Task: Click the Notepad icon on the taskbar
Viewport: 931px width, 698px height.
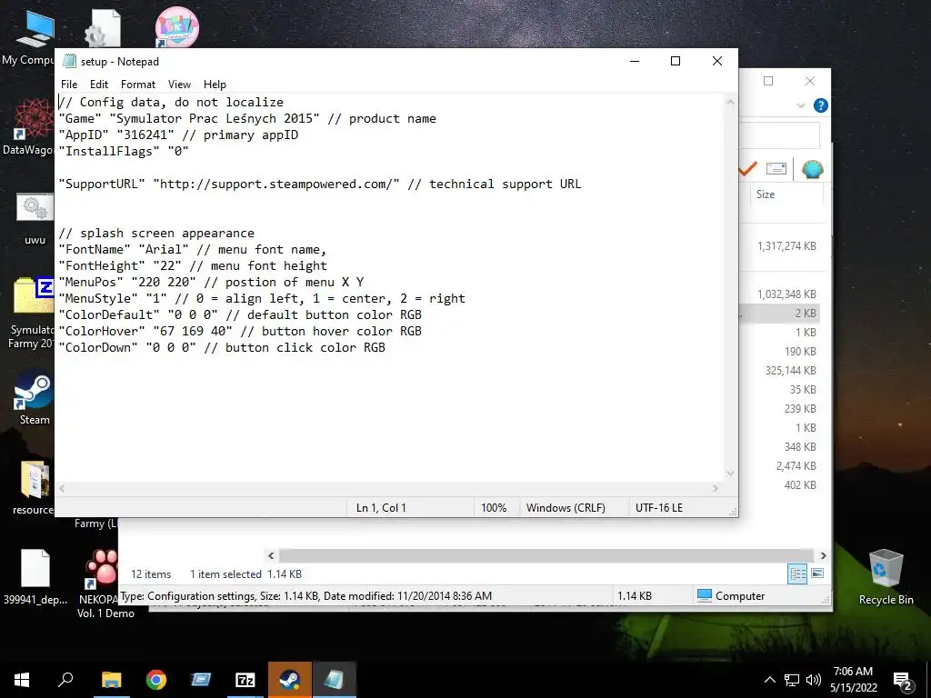Action: point(335,680)
